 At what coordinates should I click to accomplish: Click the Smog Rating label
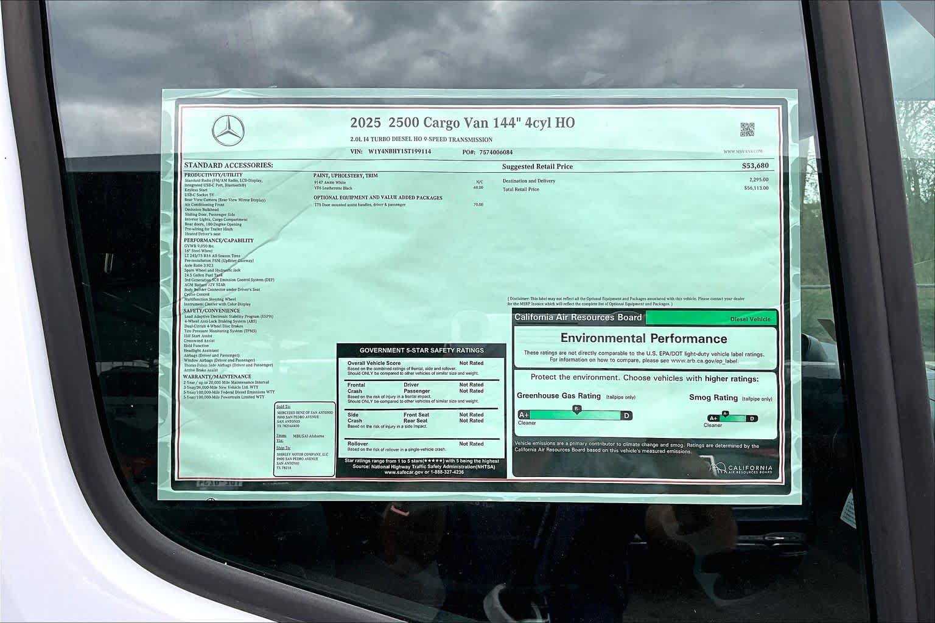click(x=713, y=397)
